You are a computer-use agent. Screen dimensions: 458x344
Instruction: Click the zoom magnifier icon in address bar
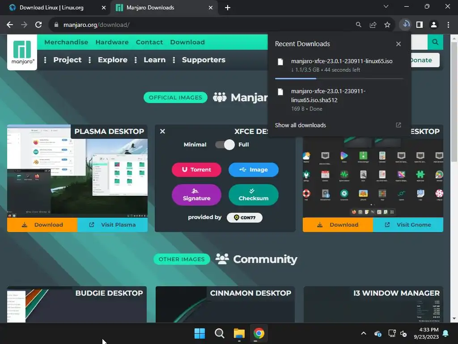pos(358,25)
